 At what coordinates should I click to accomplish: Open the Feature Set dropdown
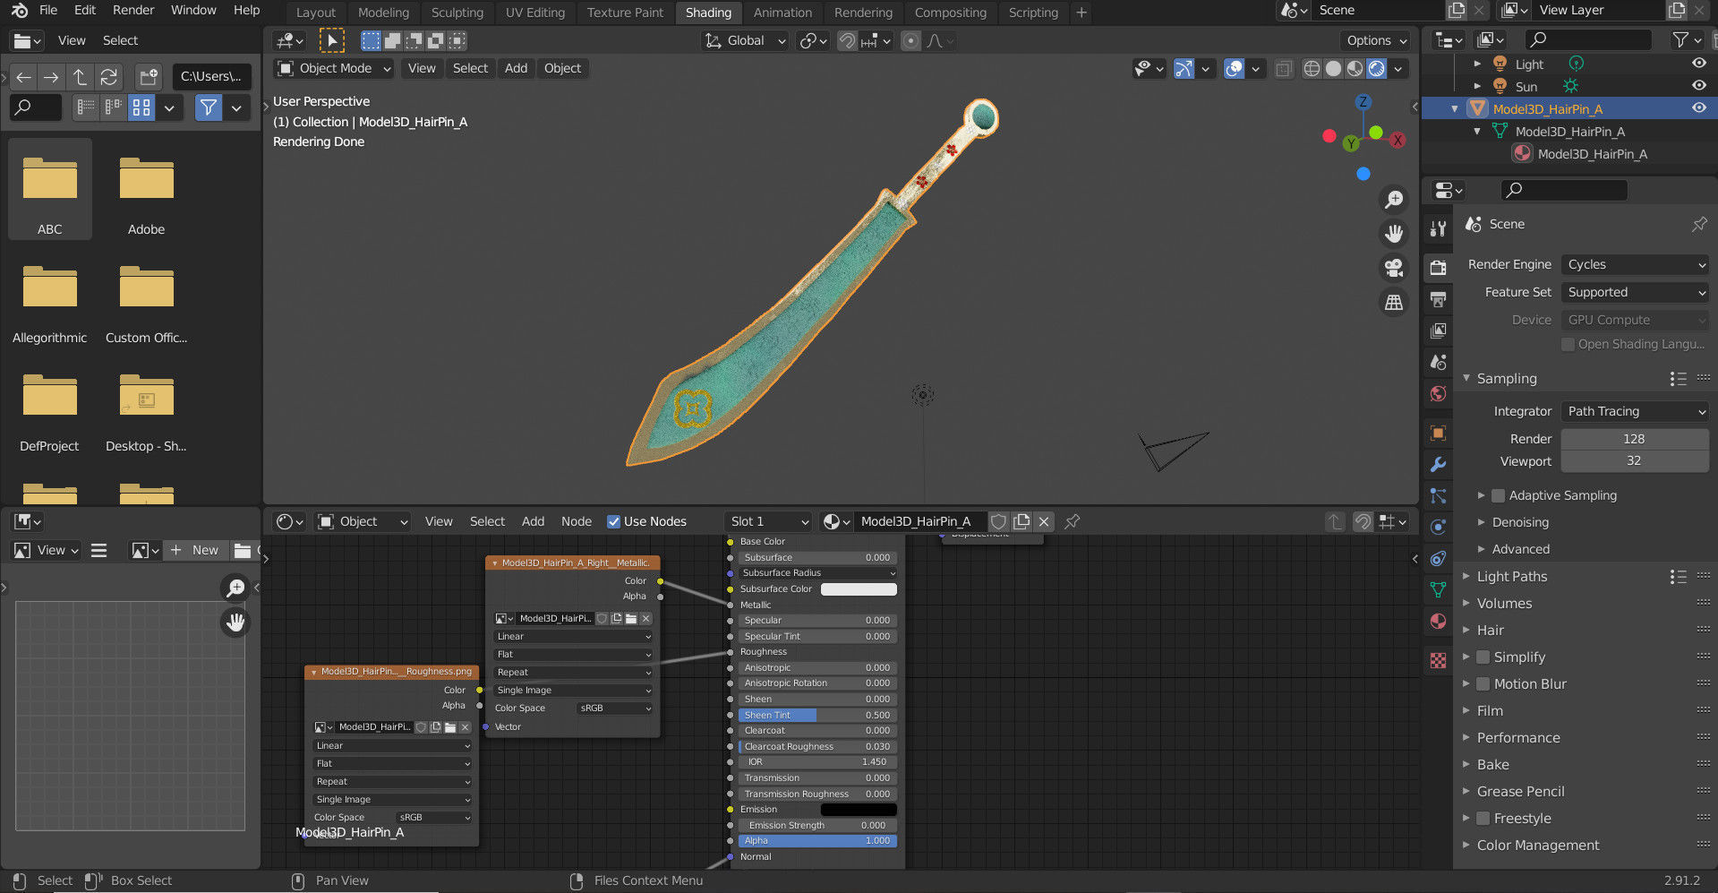pos(1635,292)
